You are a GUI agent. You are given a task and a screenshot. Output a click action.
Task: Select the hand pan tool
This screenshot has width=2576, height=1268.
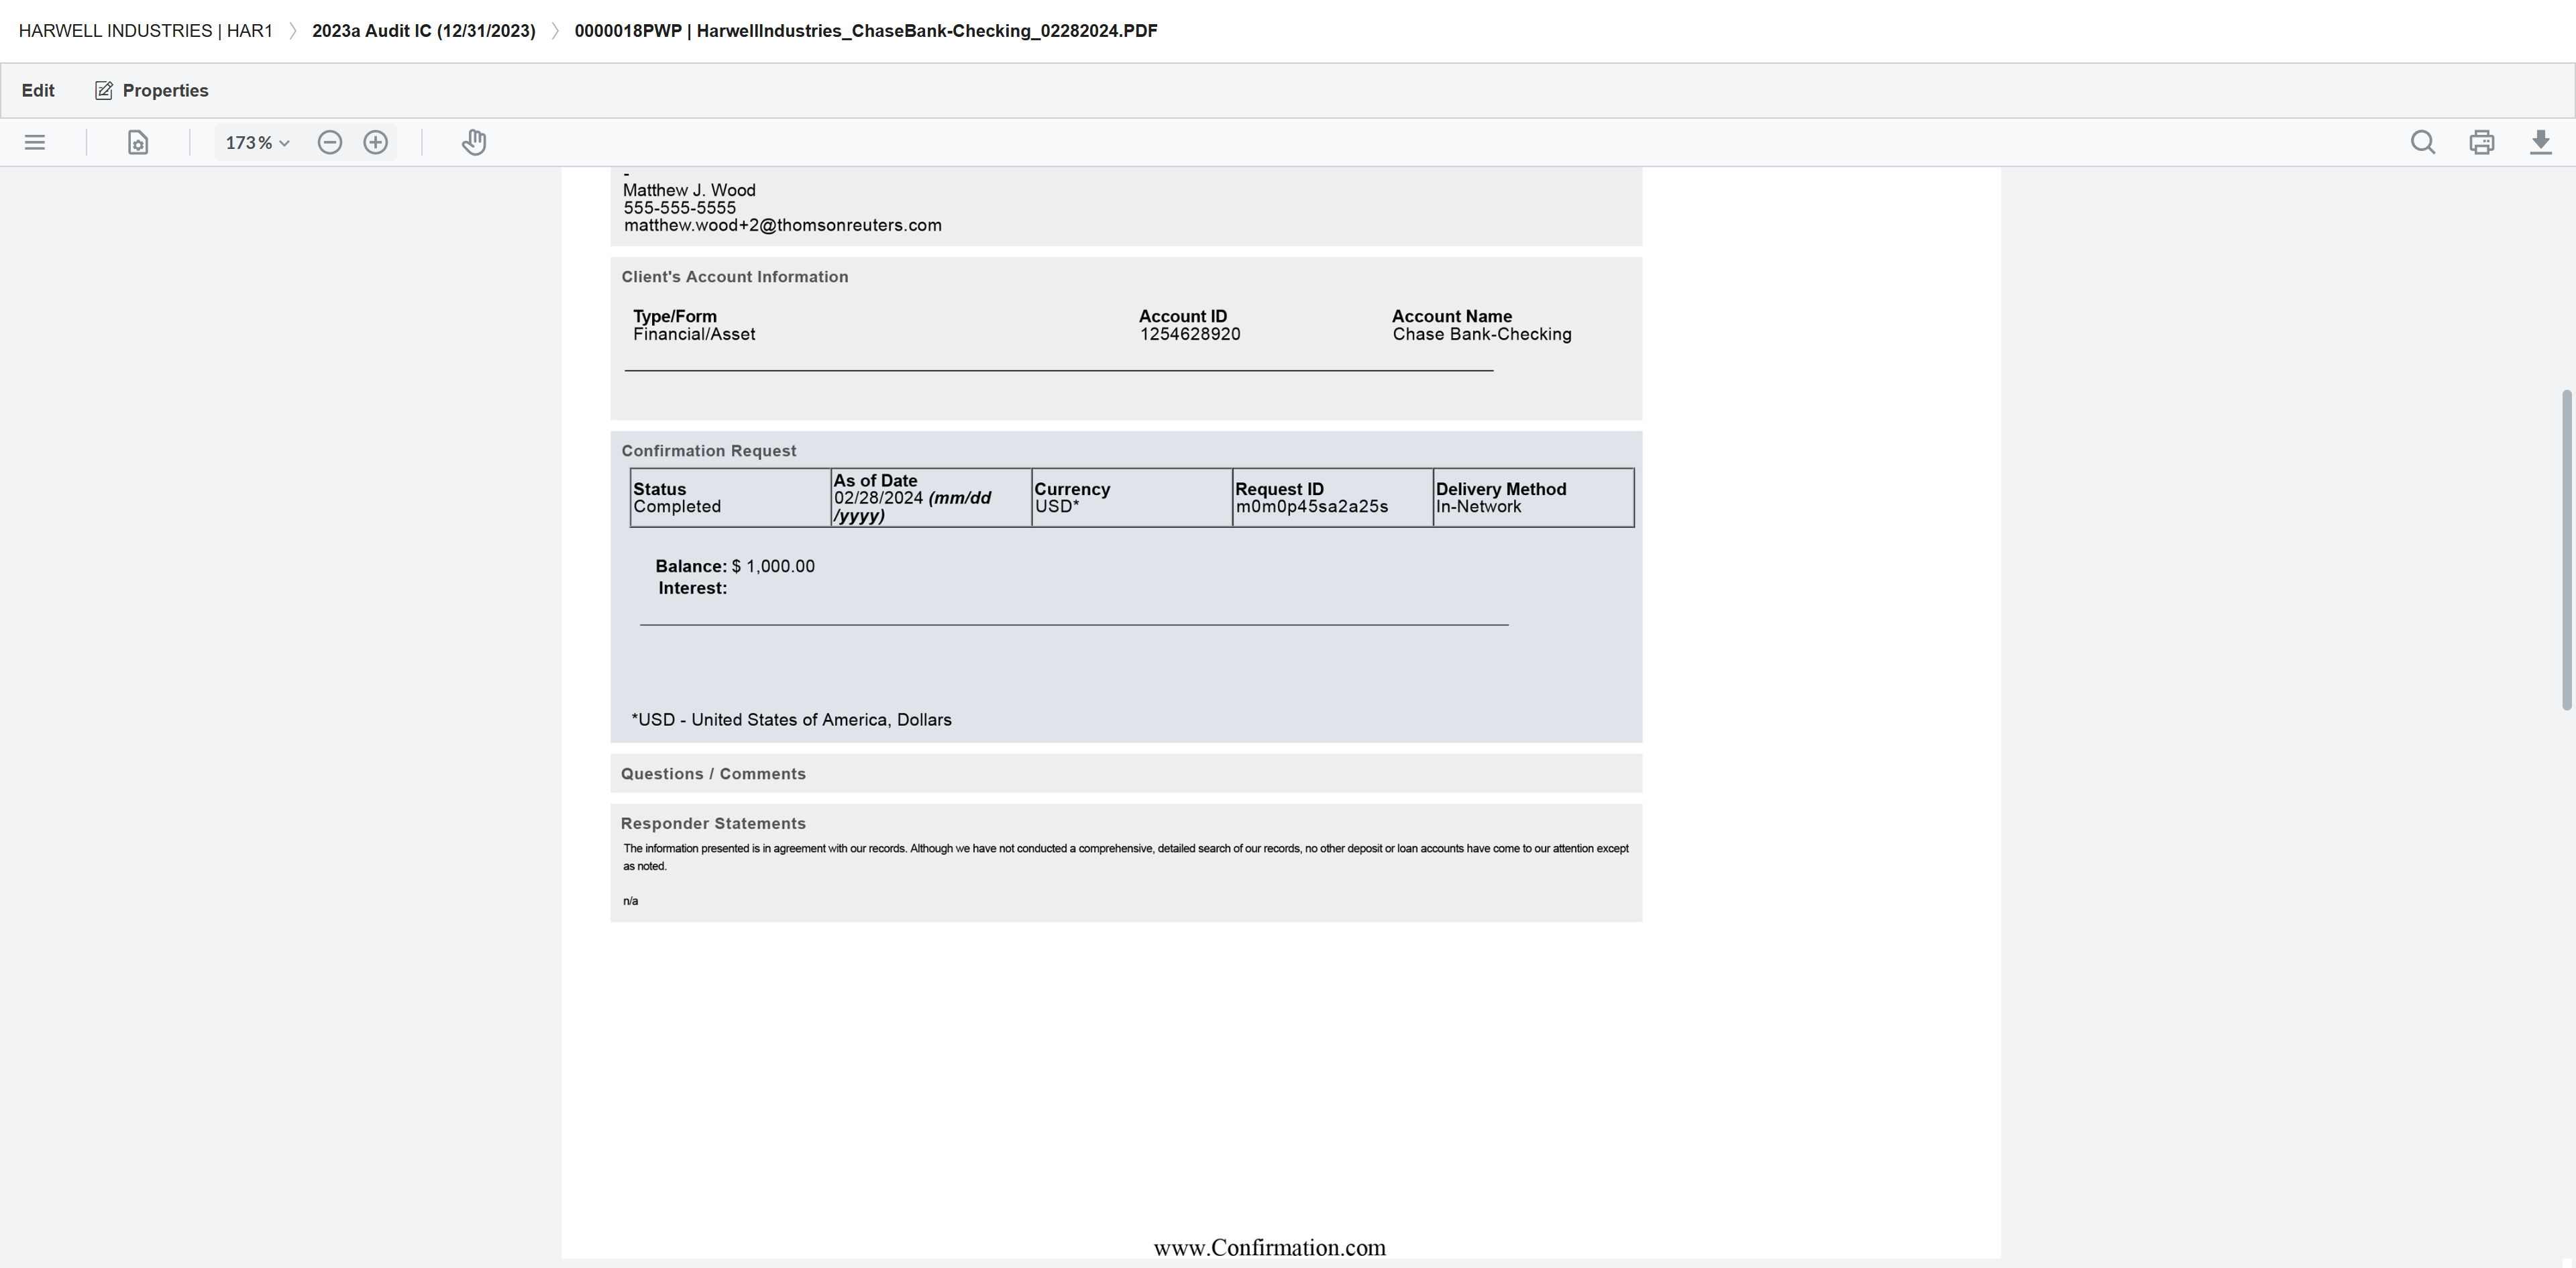tap(474, 142)
